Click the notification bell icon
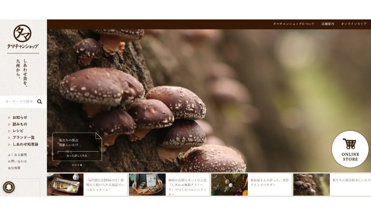This screenshot has height=216, width=371. [x=9, y=187]
